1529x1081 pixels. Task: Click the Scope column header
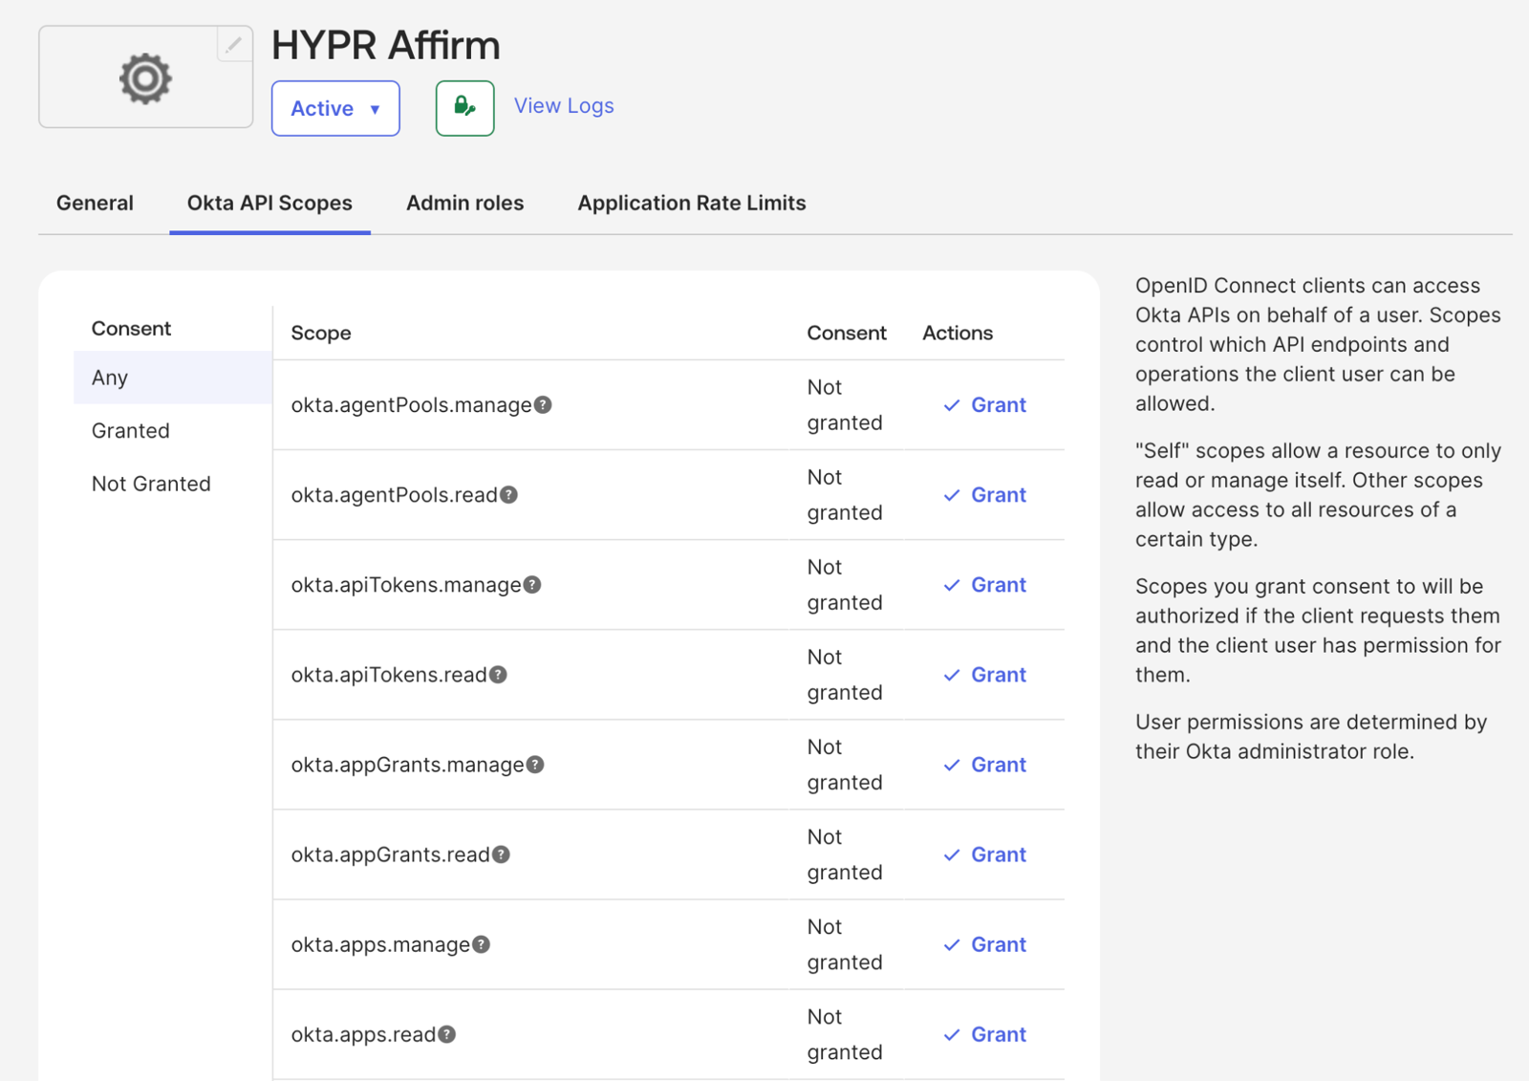[321, 333]
